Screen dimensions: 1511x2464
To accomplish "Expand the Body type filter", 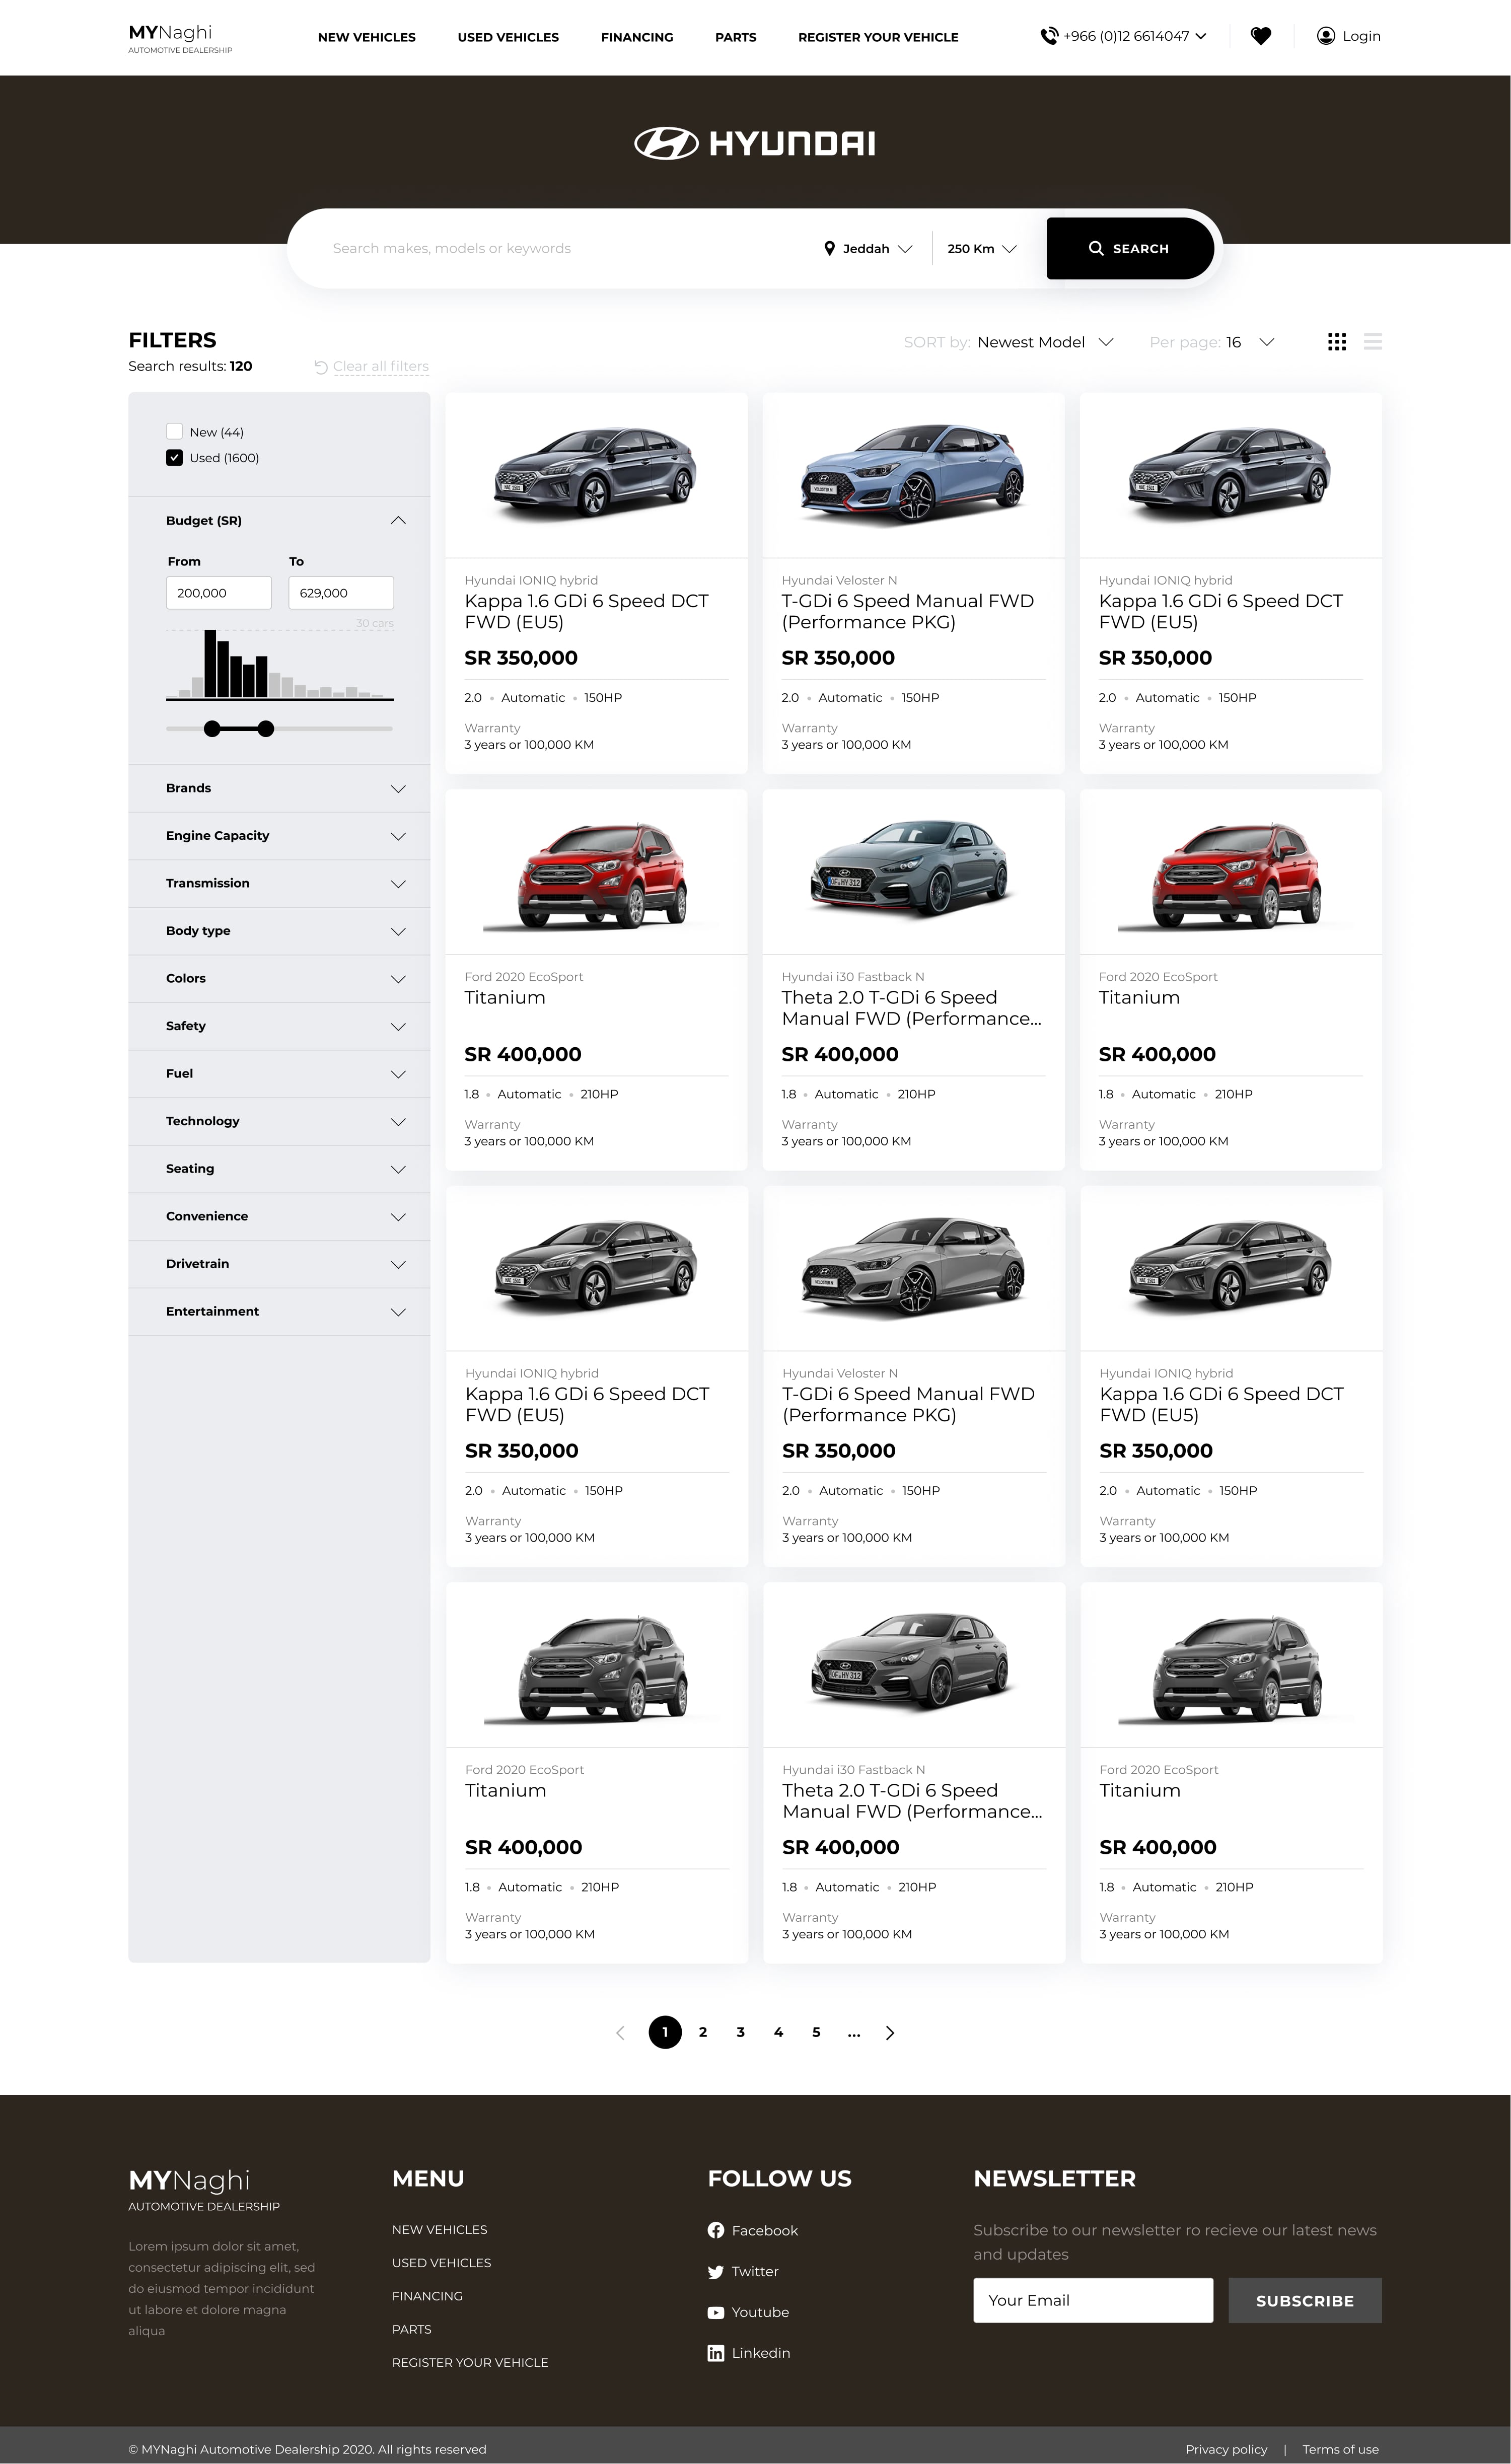I will (x=279, y=931).
